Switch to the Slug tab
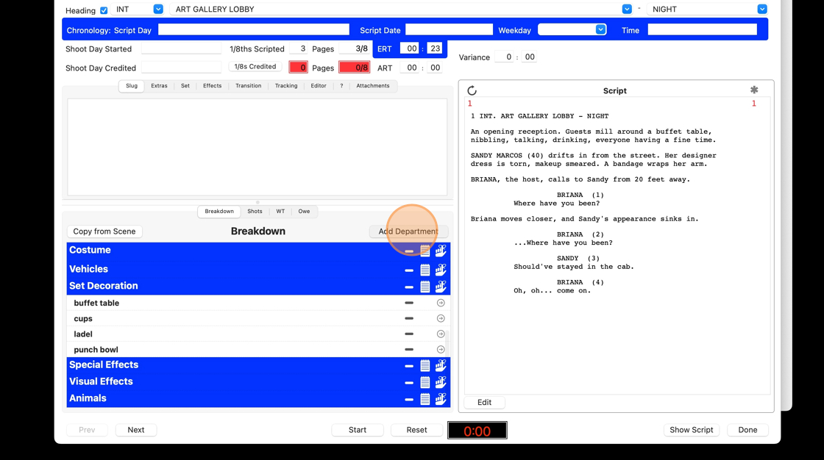Viewport: 824px width, 460px height. point(132,85)
